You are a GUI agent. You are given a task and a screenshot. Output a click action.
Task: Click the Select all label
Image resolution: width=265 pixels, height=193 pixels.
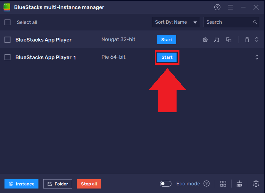tap(27, 22)
